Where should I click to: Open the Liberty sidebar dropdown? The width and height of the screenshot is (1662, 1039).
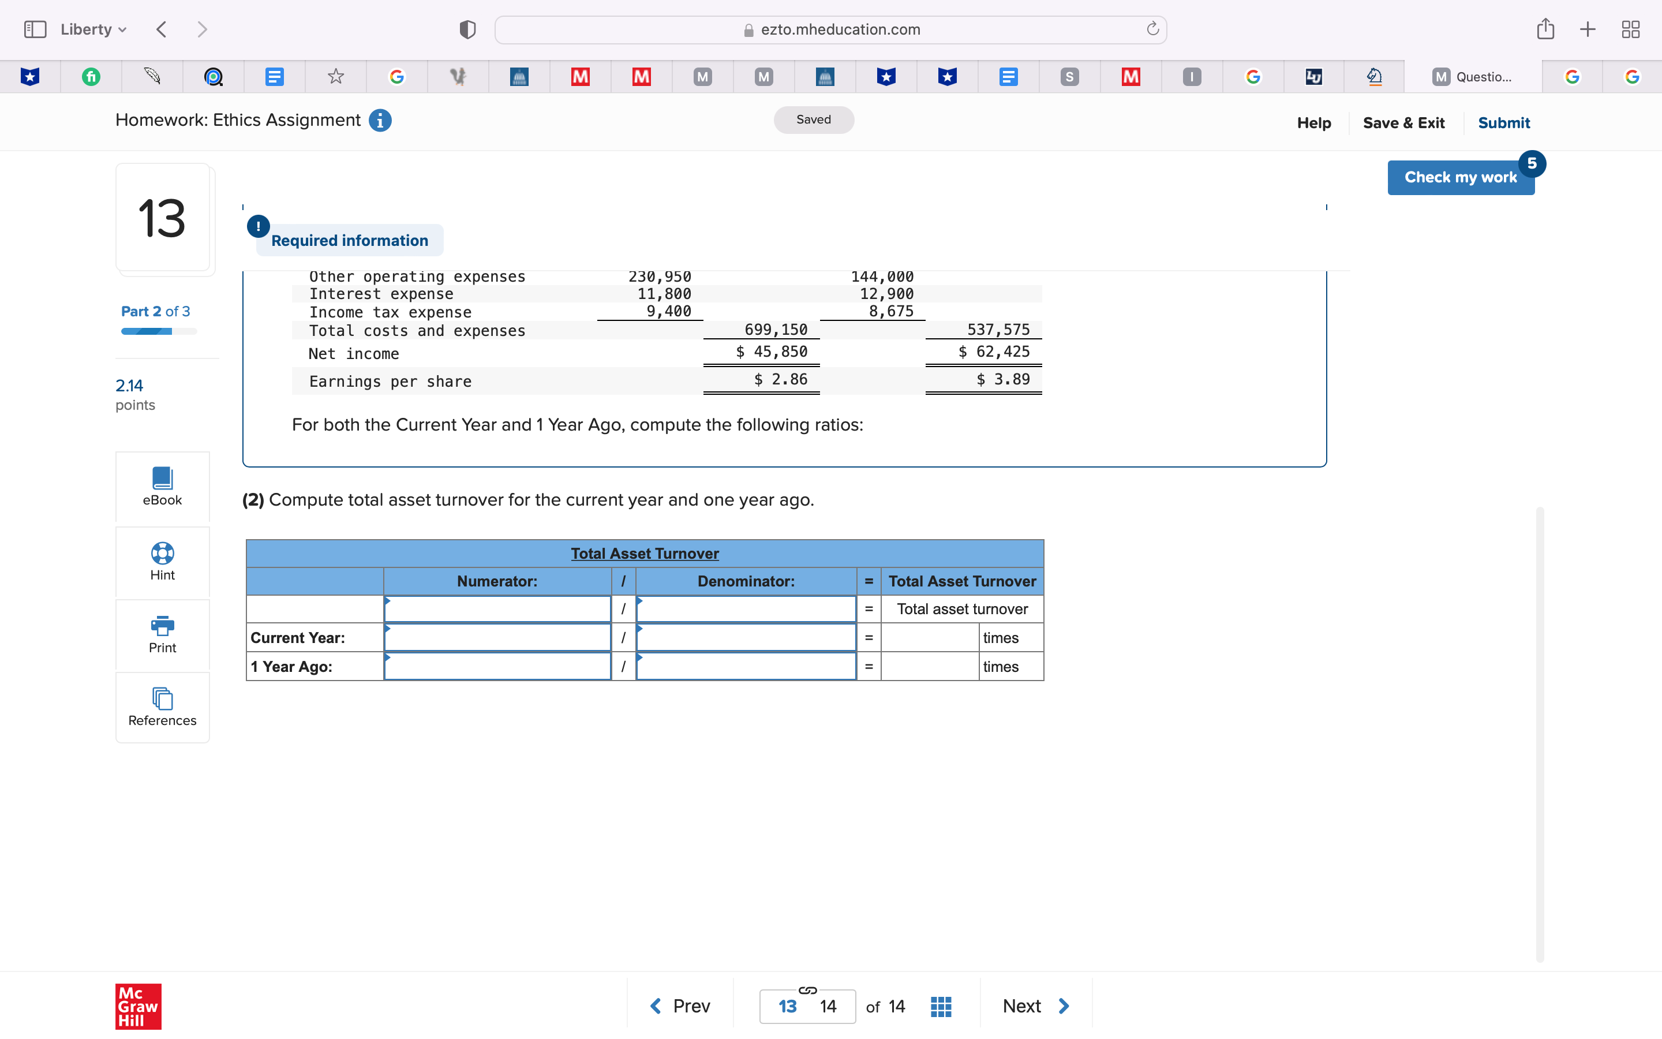pyautogui.click(x=93, y=29)
